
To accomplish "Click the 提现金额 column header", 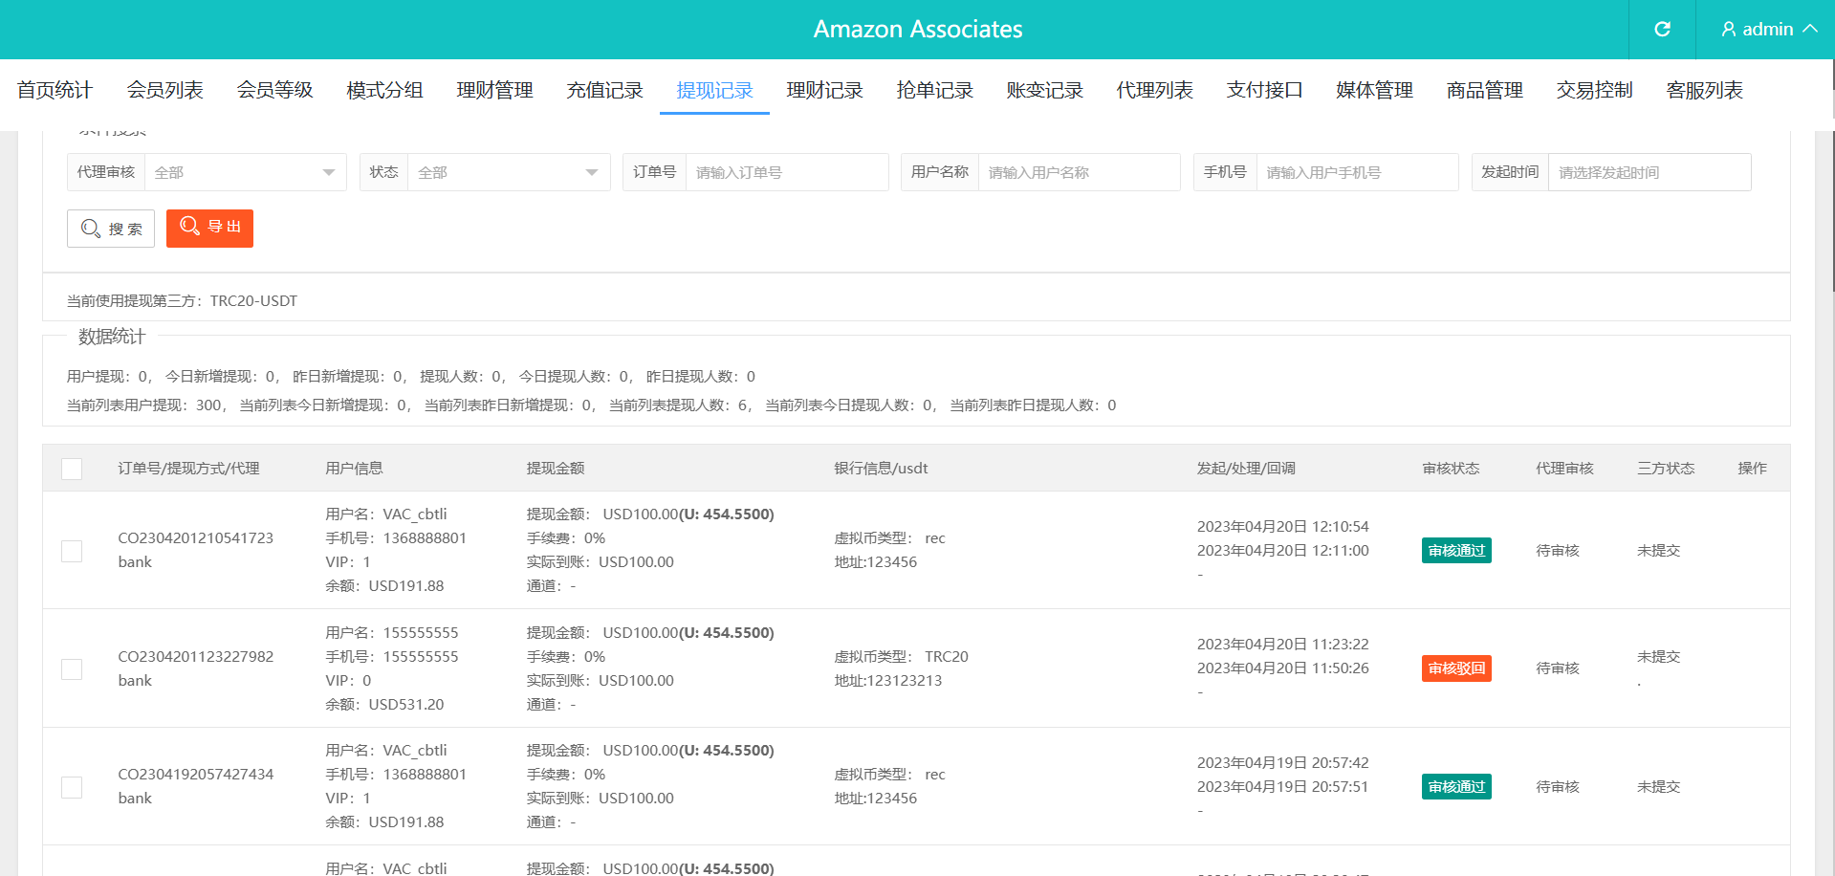I will (556, 469).
